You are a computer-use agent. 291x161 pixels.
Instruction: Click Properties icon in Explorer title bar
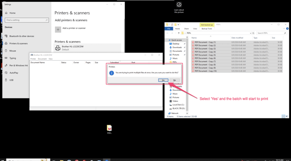(172, 24)
